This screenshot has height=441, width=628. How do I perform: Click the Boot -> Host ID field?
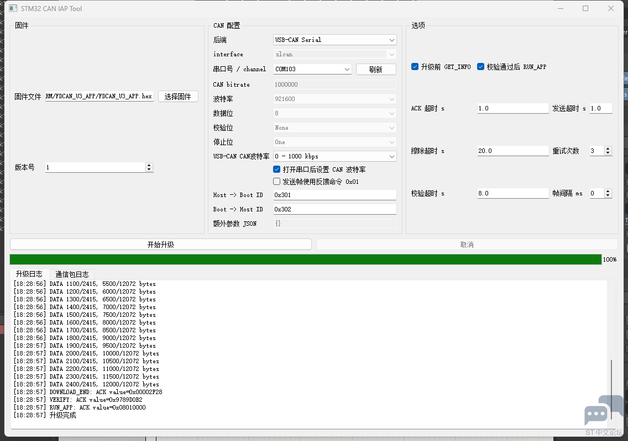tap(335, 209)
